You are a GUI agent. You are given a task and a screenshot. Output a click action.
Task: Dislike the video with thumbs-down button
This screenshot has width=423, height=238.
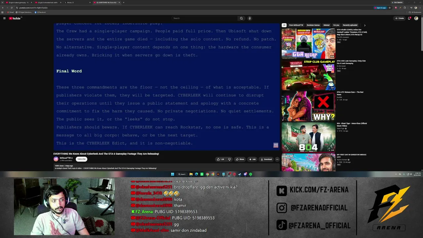(229, 159)
